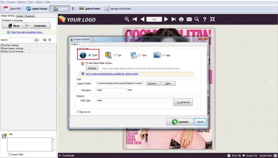The height and width of the screenshot is (158, 278).
Task: Expand Flash Control Settings tree node
Action: (x=2, y=51)
